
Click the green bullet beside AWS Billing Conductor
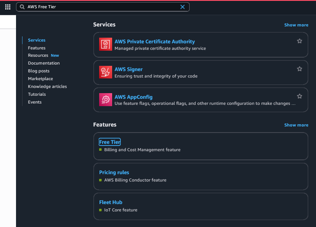tap(100, 180)
